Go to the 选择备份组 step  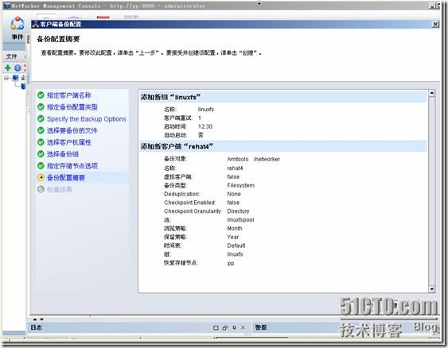click(x=63, y=154)
